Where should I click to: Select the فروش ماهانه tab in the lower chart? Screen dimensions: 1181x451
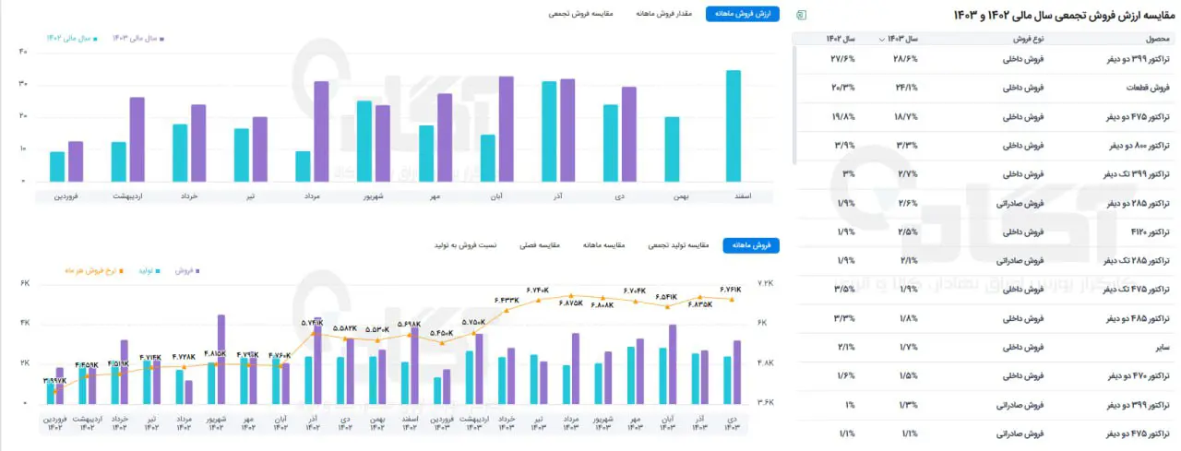[x=751, y=245]
